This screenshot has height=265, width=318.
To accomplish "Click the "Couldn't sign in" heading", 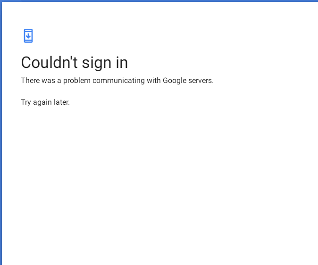I will coord(75,63).
